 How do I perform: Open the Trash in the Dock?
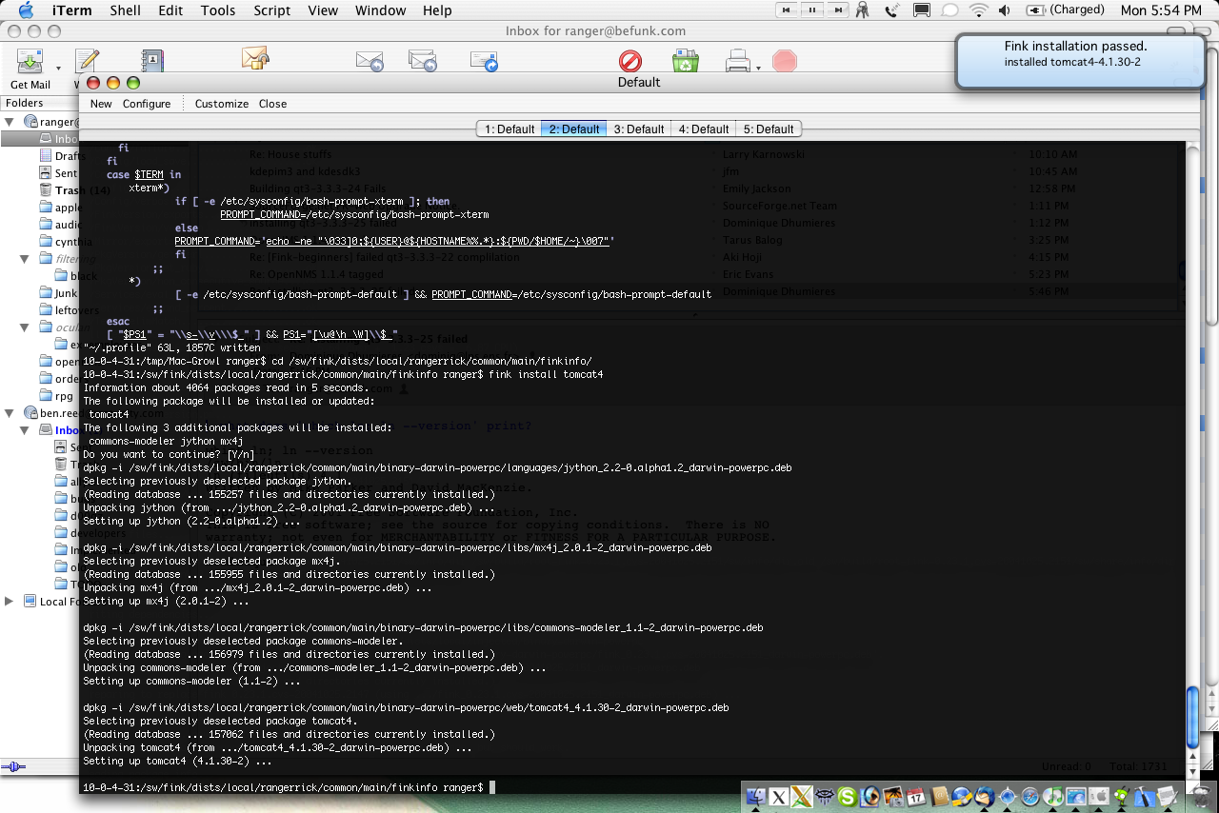point(1204,798)
